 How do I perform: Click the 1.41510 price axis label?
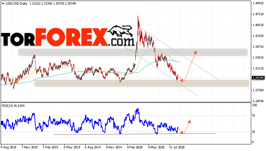(x=258, y=36)
